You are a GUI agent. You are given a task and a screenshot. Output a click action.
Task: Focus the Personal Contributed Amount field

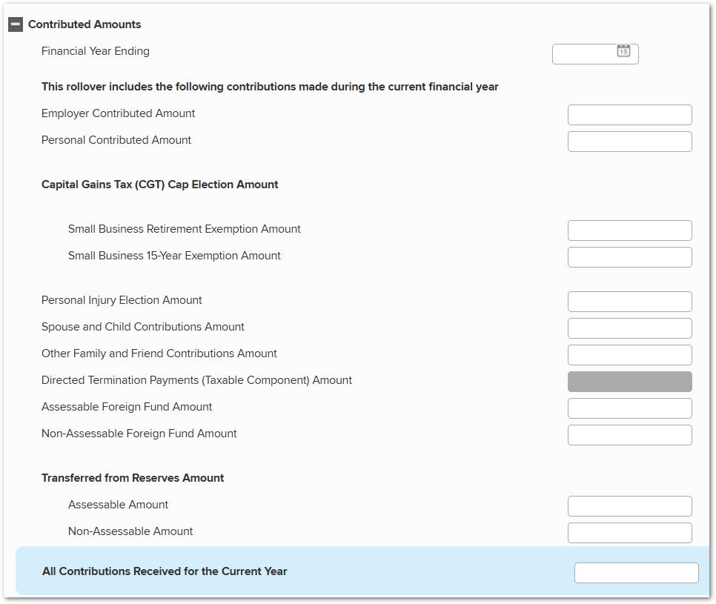(630, 142)
